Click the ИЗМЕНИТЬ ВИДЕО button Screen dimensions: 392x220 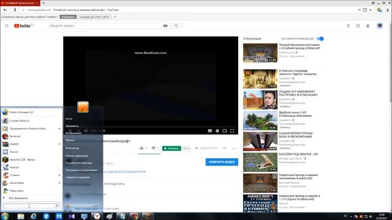pyautogui.click(x=222, y=162)
